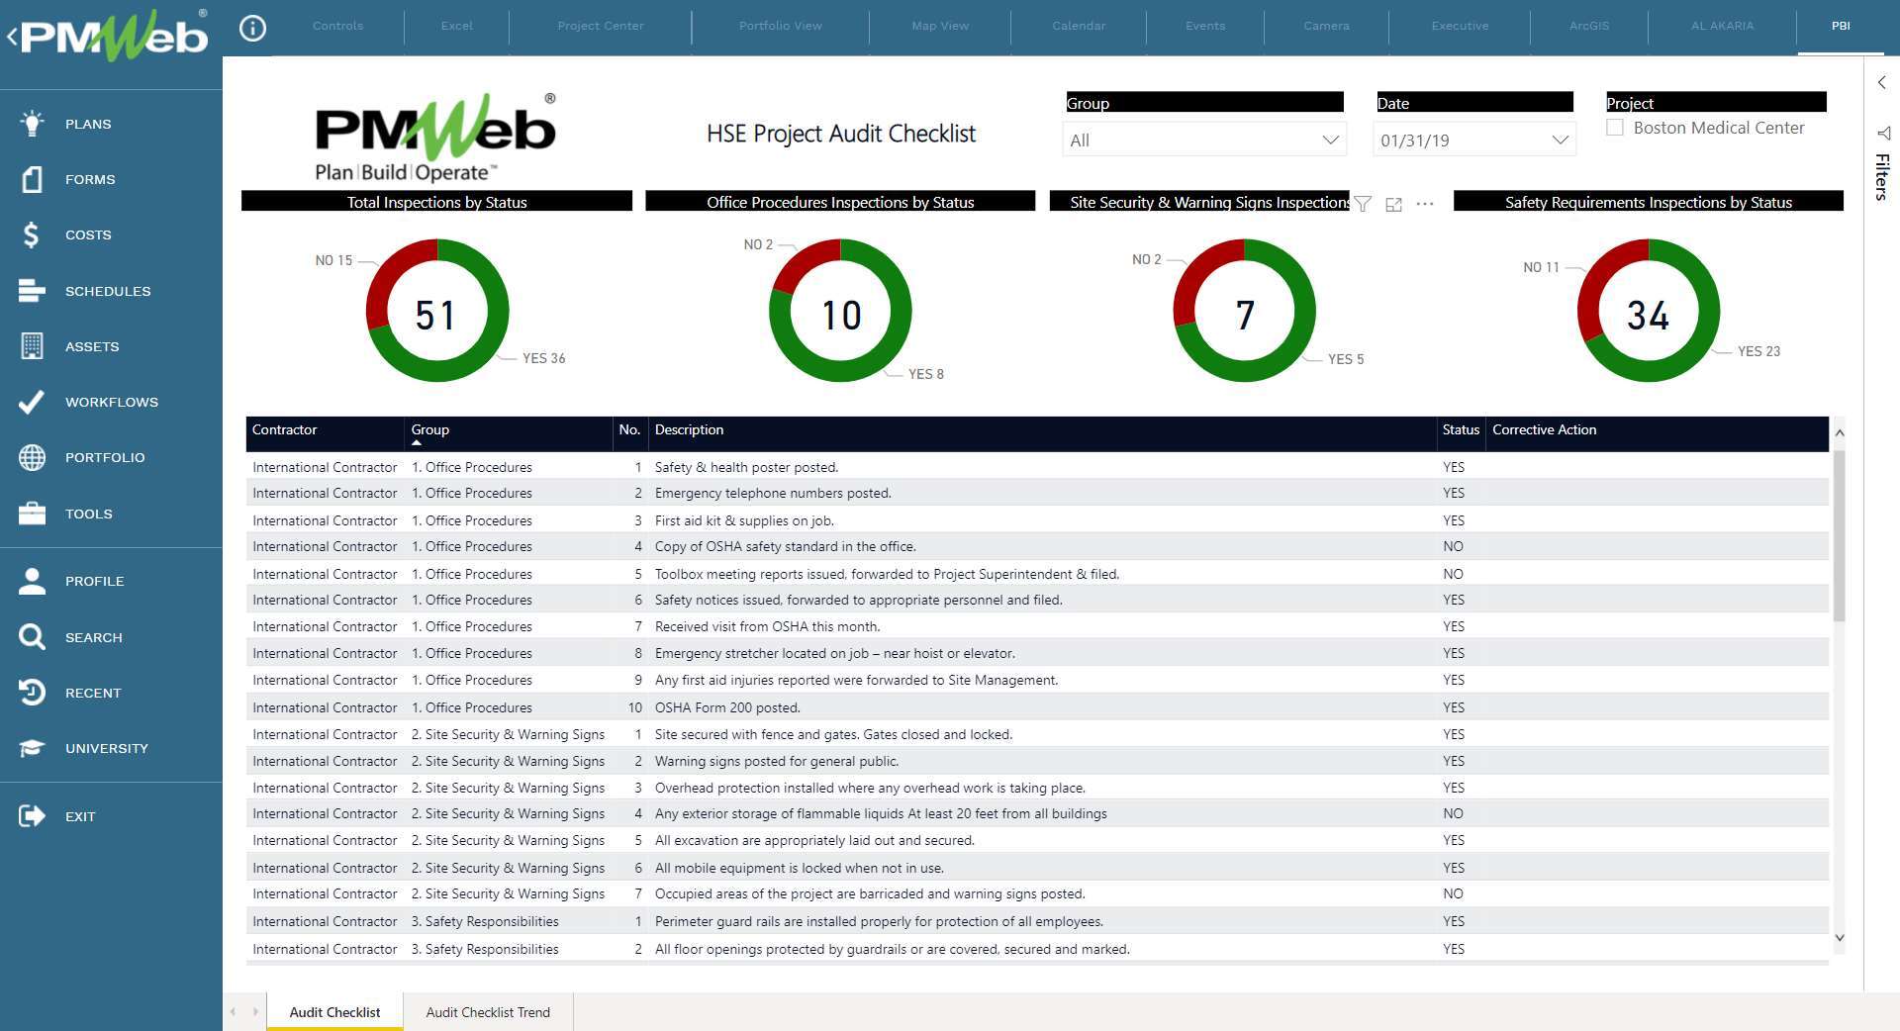Expand the Group dropdown
This screenshot has height=1031, width=1900.
click(x=1330, y=141)
